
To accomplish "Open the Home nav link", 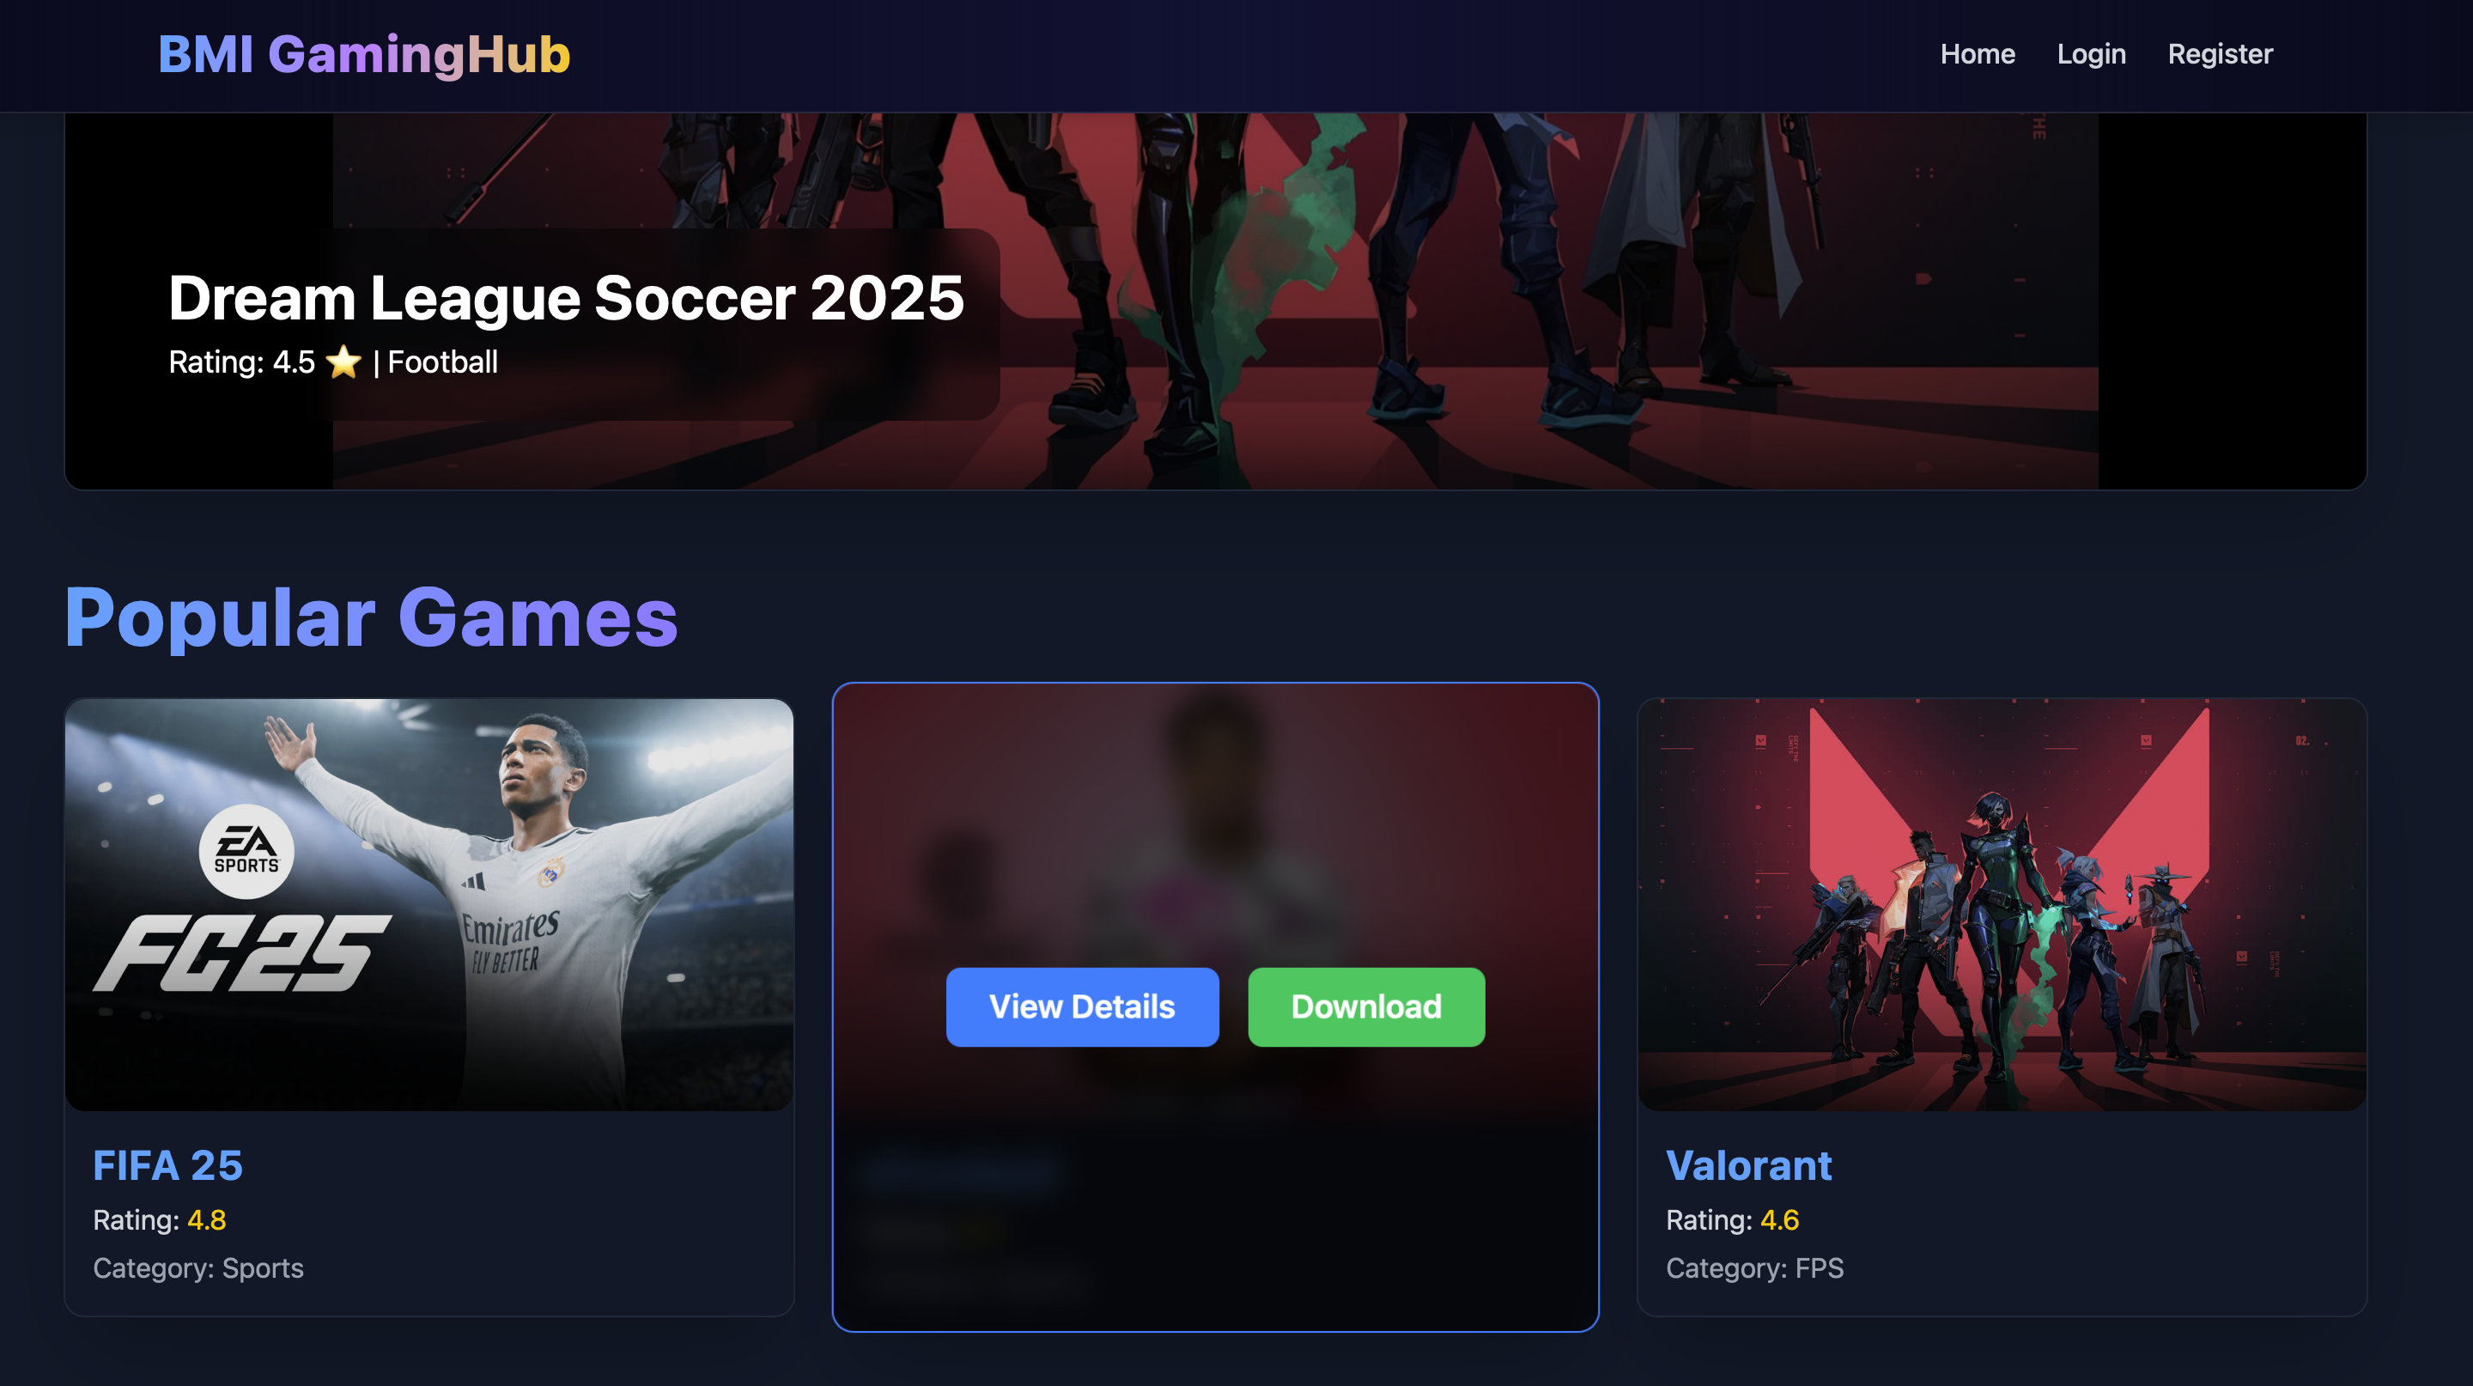I will click(x=1977, y=55).
